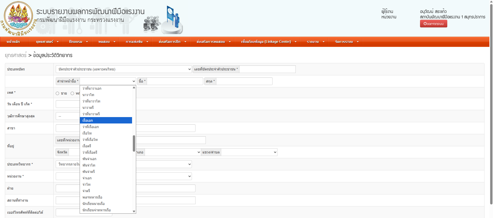Viewport: 493px width, 218px height.
Task: Select the second gender radio button (หญิง)
Action: coord(72,94)
